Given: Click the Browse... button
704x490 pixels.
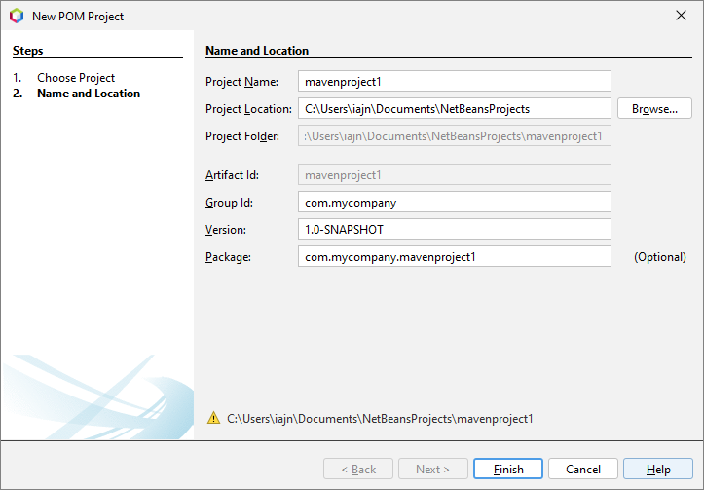Looking at the screenshot, I should tap(654, 109).
